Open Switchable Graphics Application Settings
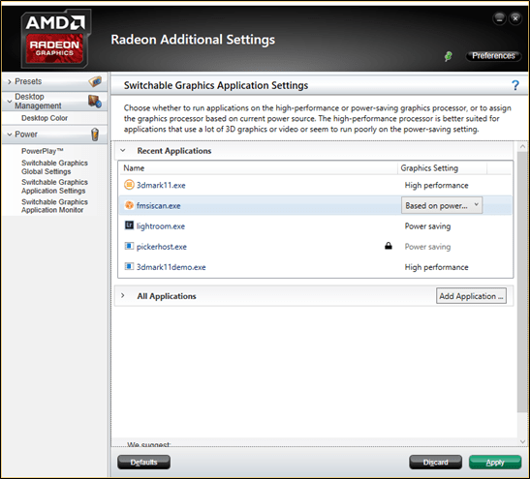 tap(54, 187)
